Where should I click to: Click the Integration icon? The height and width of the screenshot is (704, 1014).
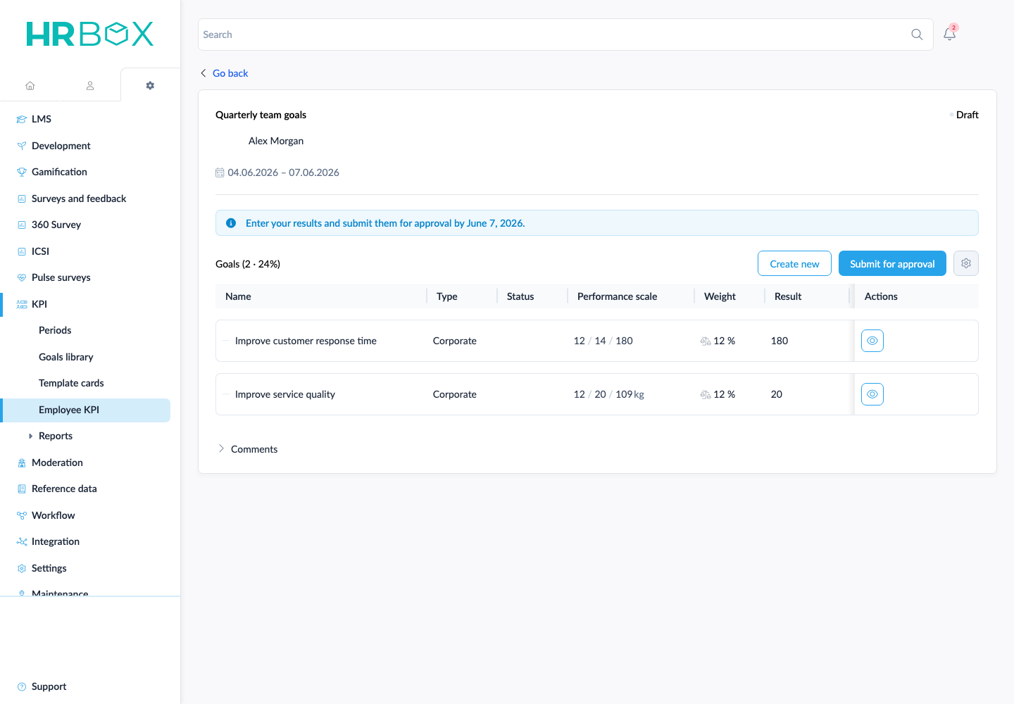pyautogui.click(x=22, y=542)
